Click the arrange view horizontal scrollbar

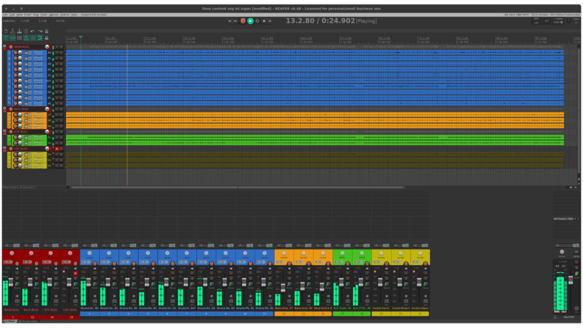[238, 187]
